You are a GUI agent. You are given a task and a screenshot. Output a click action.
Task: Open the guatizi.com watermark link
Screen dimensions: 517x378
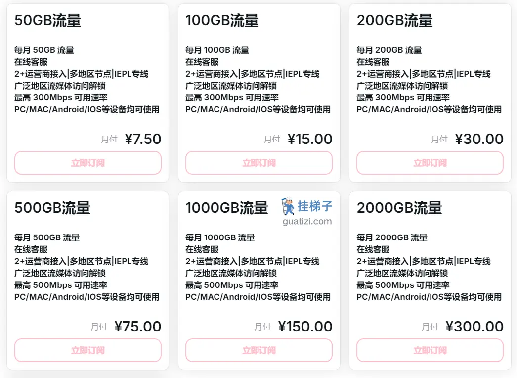pos(307,221)
